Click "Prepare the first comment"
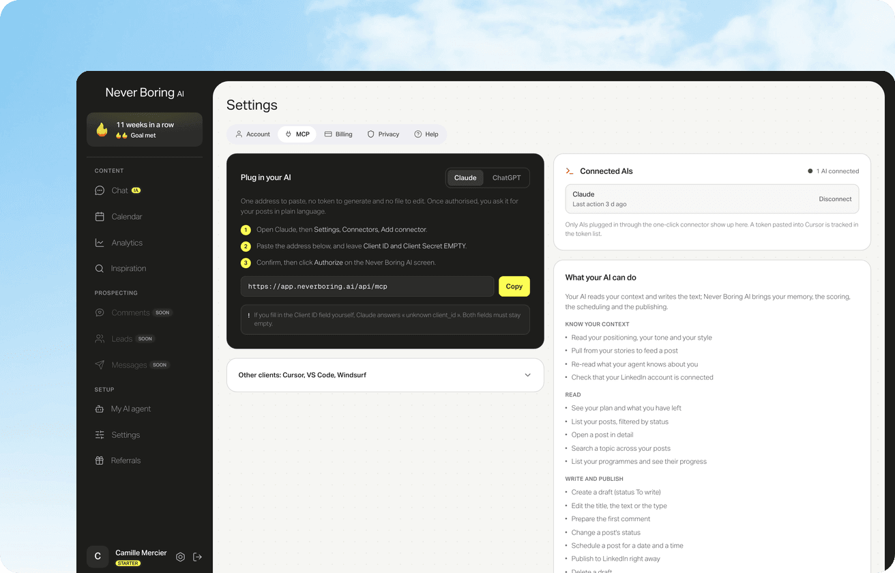The width and height of the screenshot is (895, 573). 611,518
